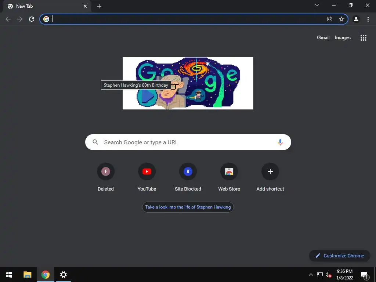
Task: Open Settings from the taskbar gear
Action: click(x=63, y=275)
